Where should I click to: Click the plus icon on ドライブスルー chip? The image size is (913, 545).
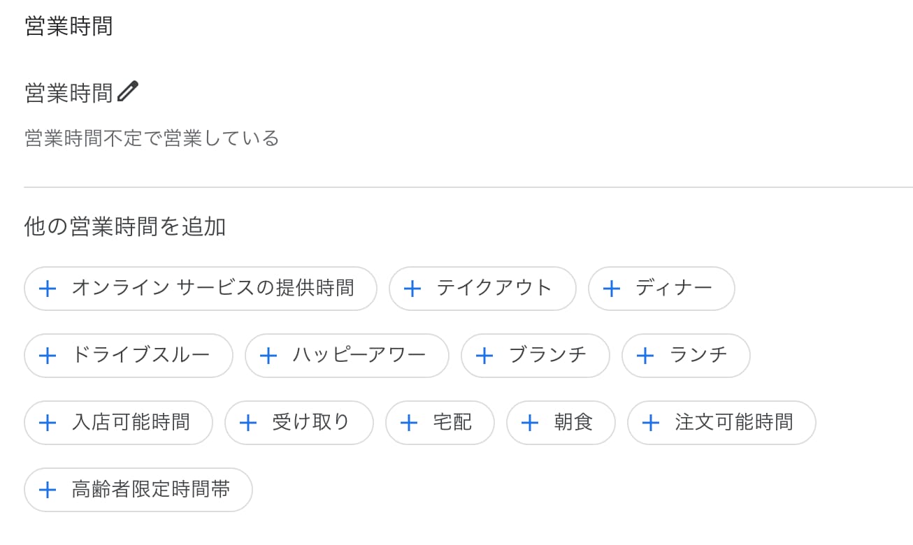tap(48, 356)
